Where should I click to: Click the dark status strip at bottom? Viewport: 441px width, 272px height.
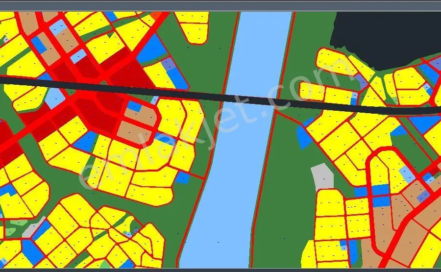pos(220,270)
